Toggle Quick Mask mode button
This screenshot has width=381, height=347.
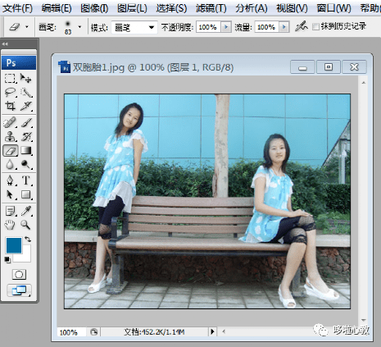point(19,274)
